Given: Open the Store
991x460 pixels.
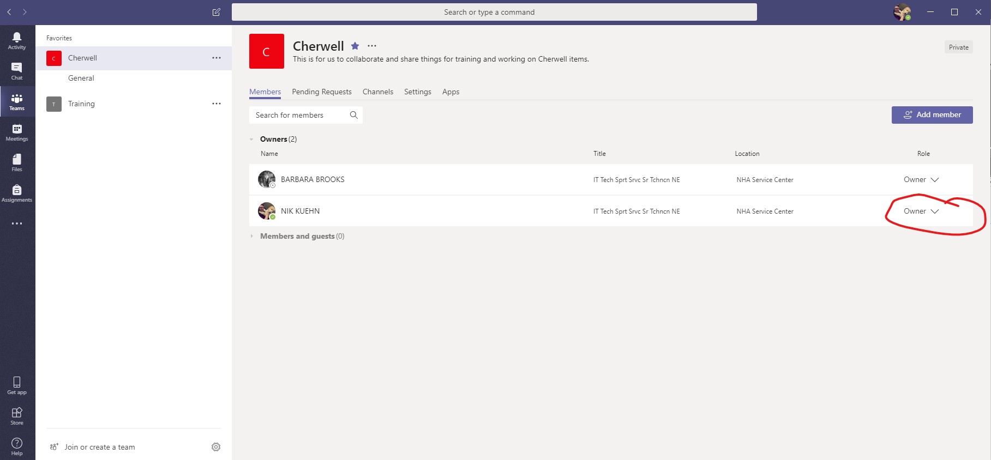Looking at the screenshot, I should pos(17,416).
